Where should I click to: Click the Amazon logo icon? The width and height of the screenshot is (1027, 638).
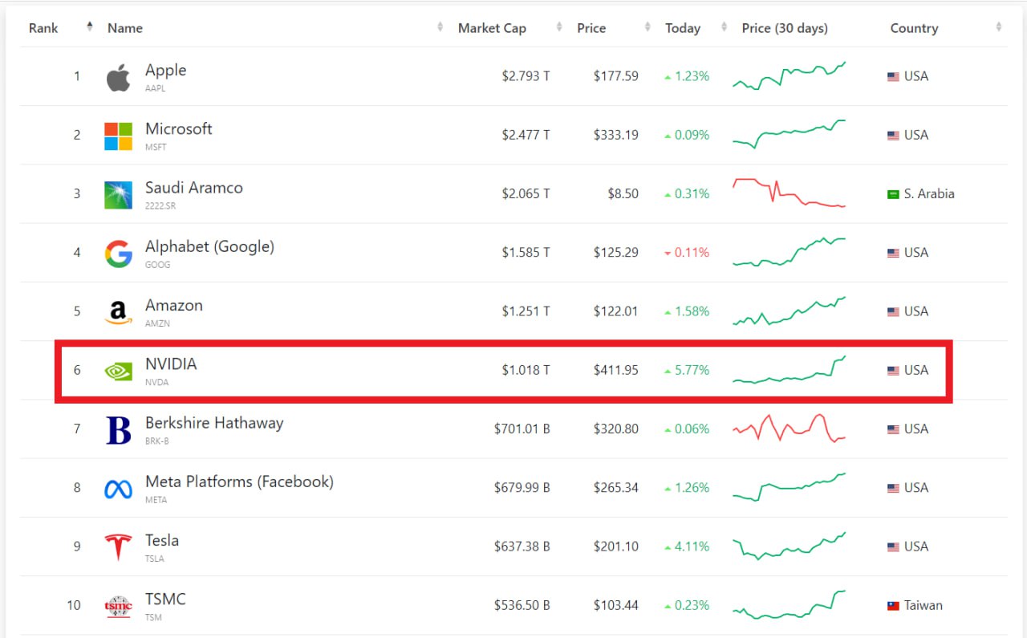118,312
